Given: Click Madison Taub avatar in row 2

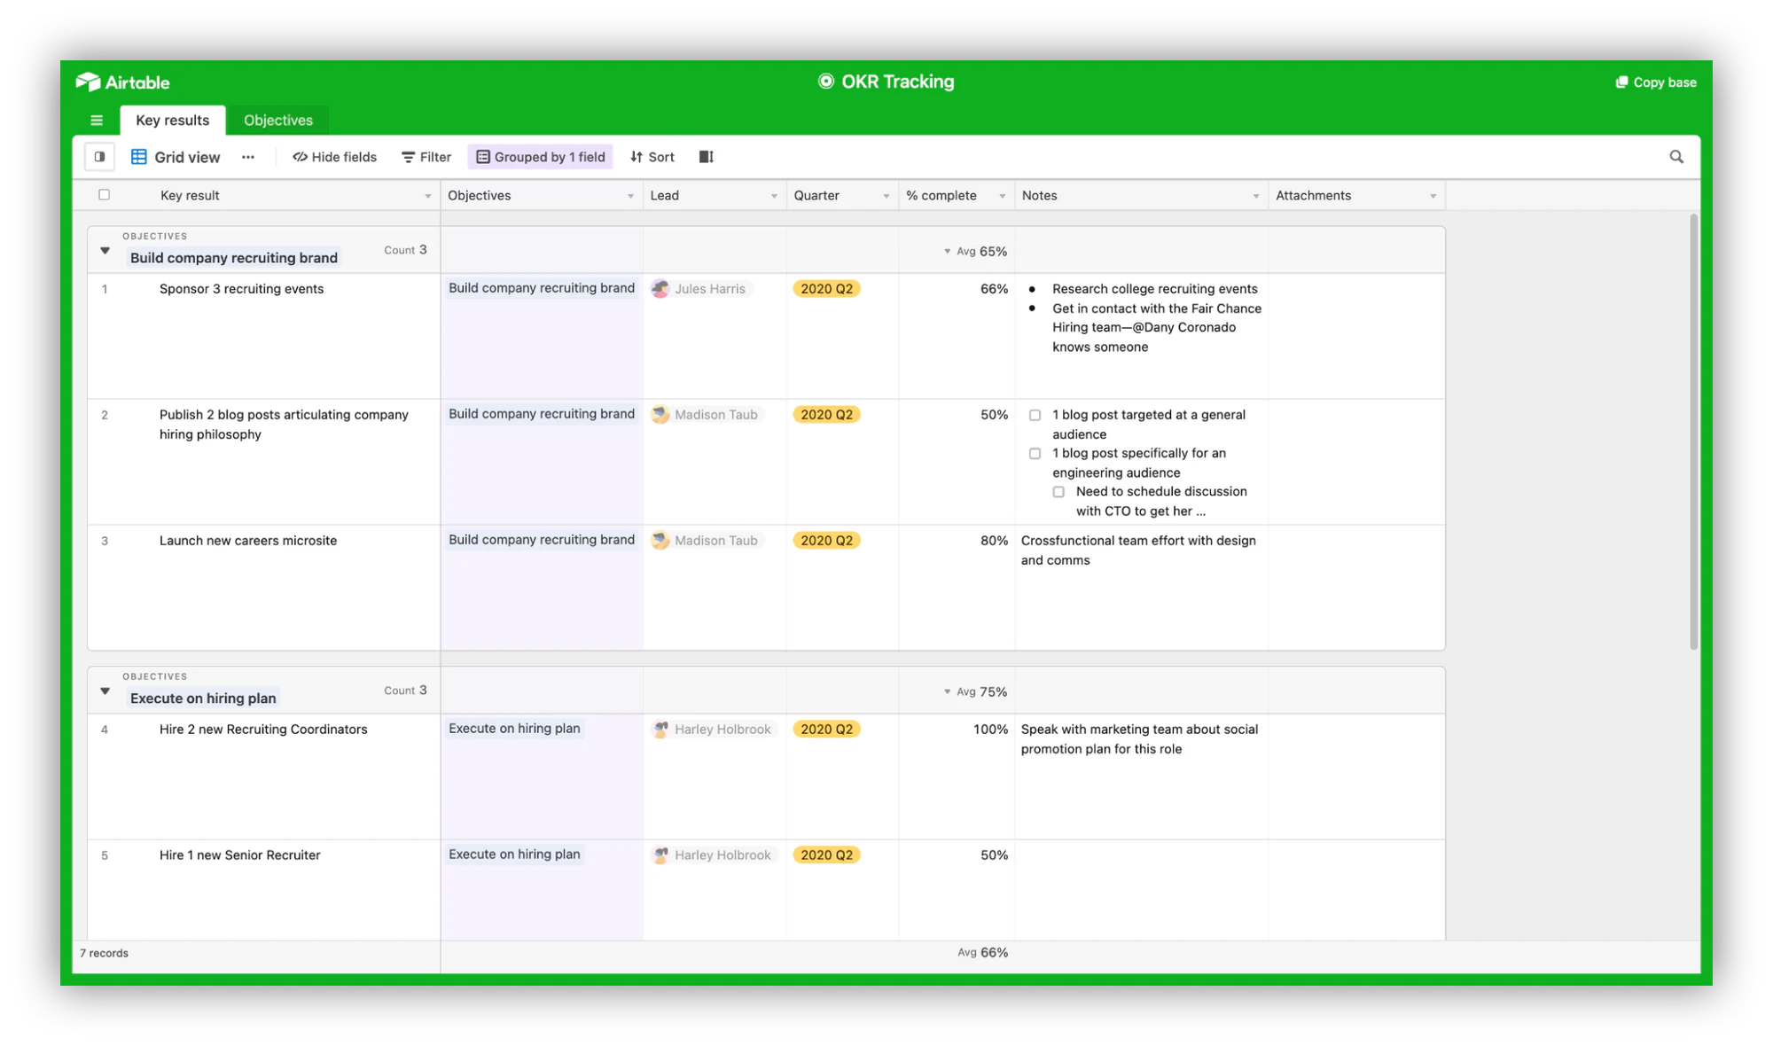Looking at the screenshot, I should [660, 415].
